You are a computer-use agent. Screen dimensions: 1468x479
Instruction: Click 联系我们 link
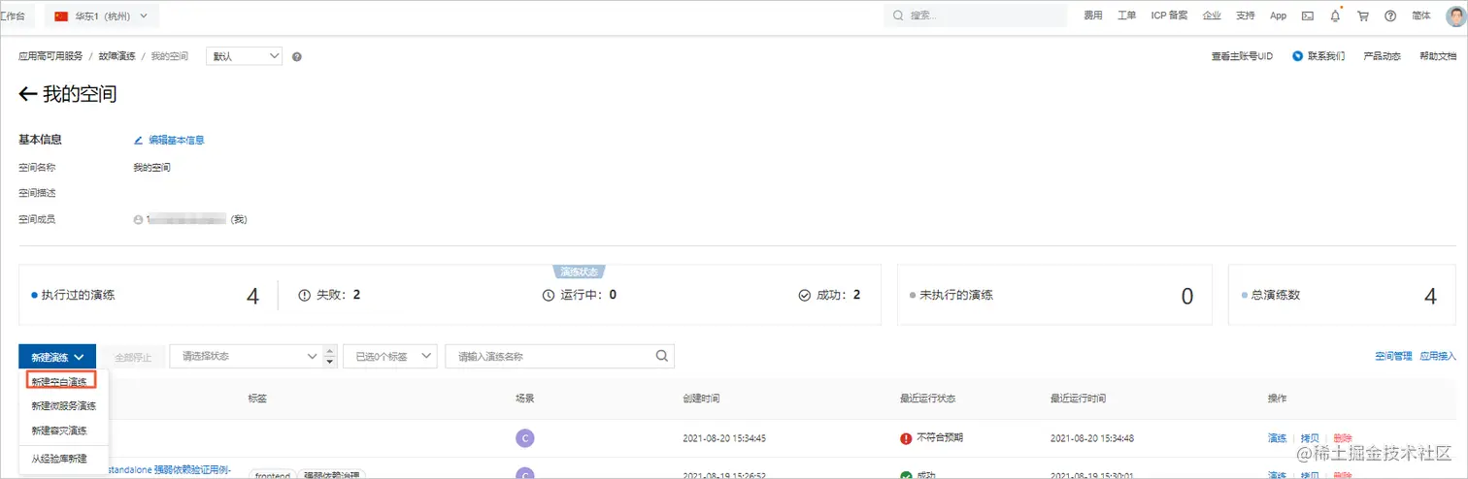(x=1326, y=56)
